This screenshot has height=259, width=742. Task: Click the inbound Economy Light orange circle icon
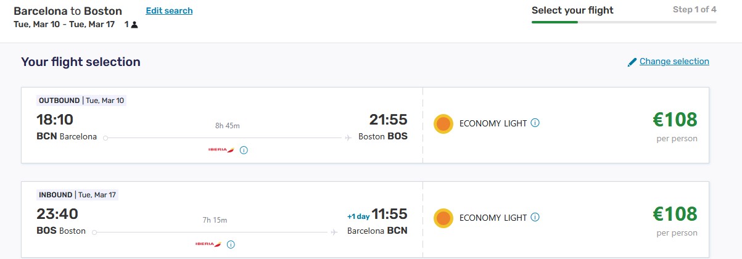tap(443, 218)
